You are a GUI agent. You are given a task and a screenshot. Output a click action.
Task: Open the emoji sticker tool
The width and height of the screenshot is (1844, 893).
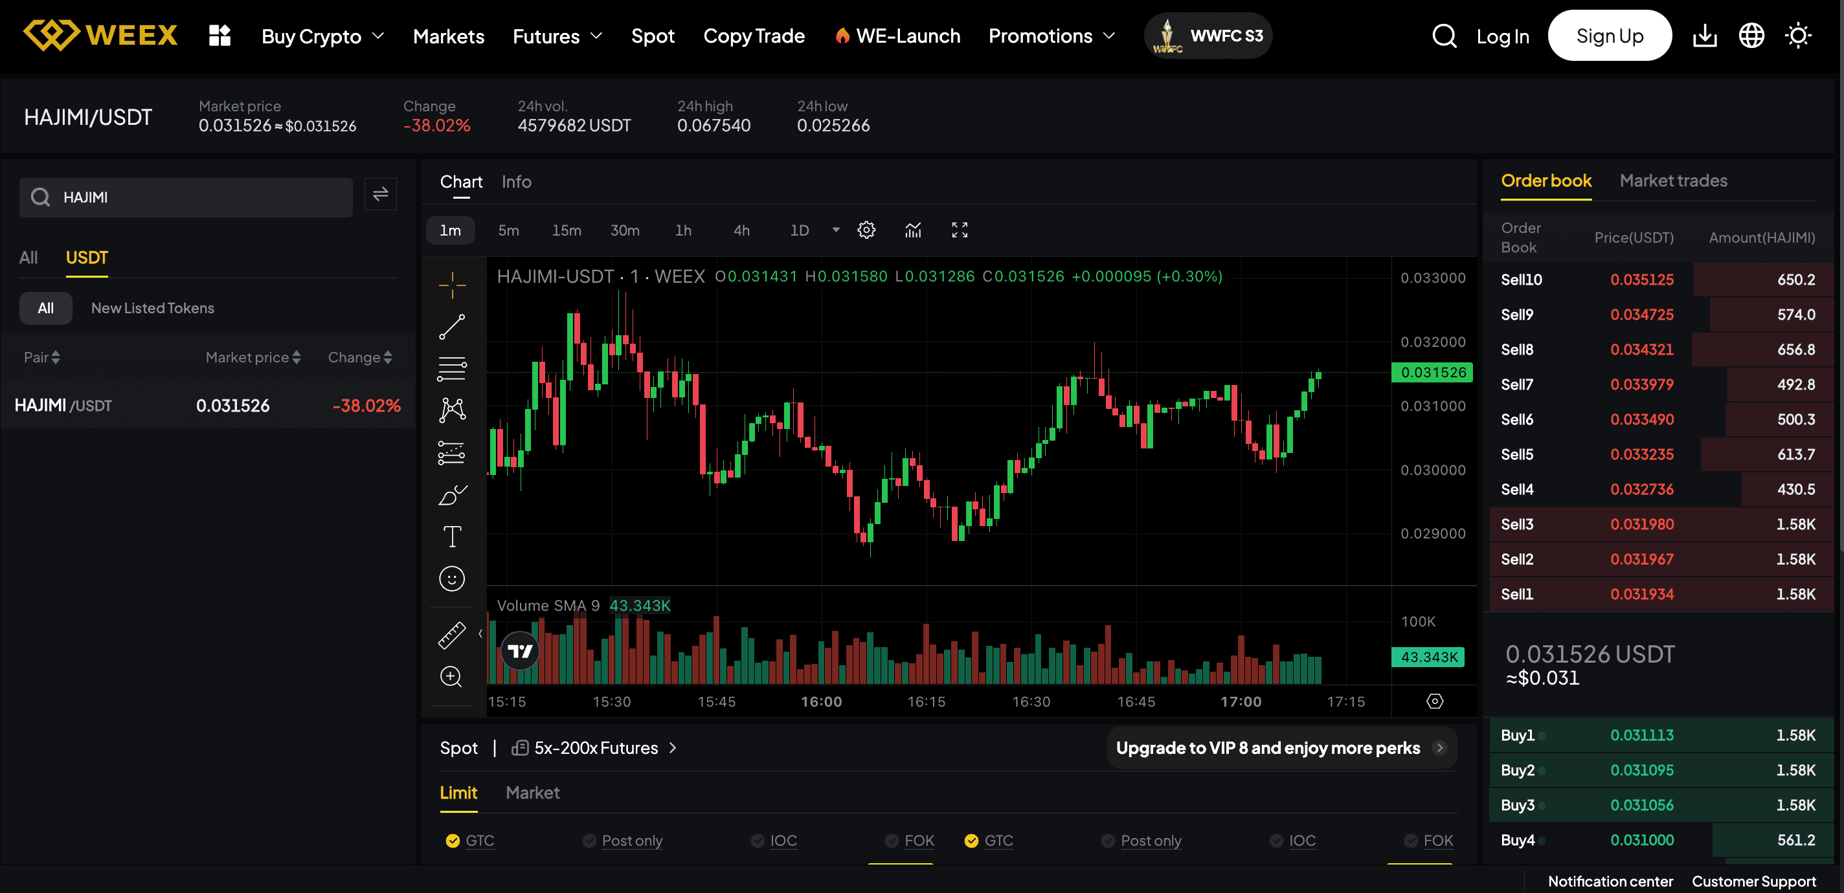pos(452,578)
